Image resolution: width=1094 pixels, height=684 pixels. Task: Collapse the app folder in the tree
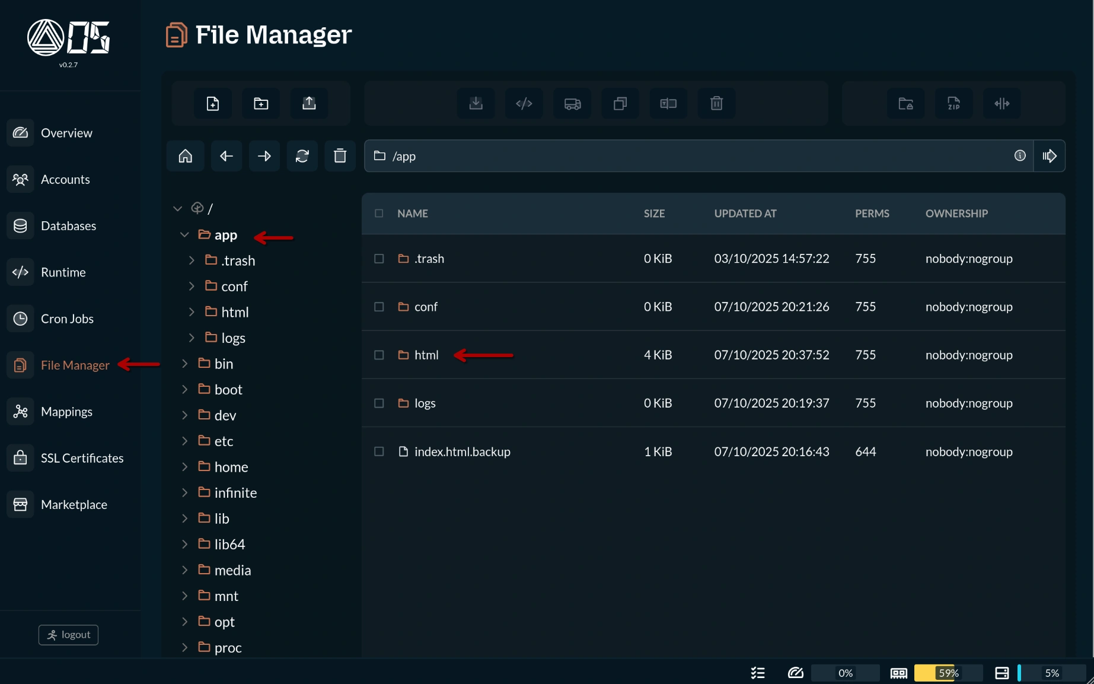click(184, 235)
